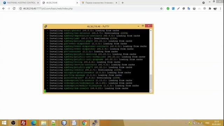Click the PuTTY scrollbar thumb

pyautogui.click(x=151, y=82)
